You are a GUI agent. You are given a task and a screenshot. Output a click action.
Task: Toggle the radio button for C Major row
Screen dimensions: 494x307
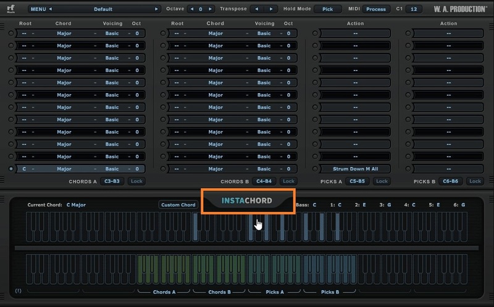click(11, 169)
